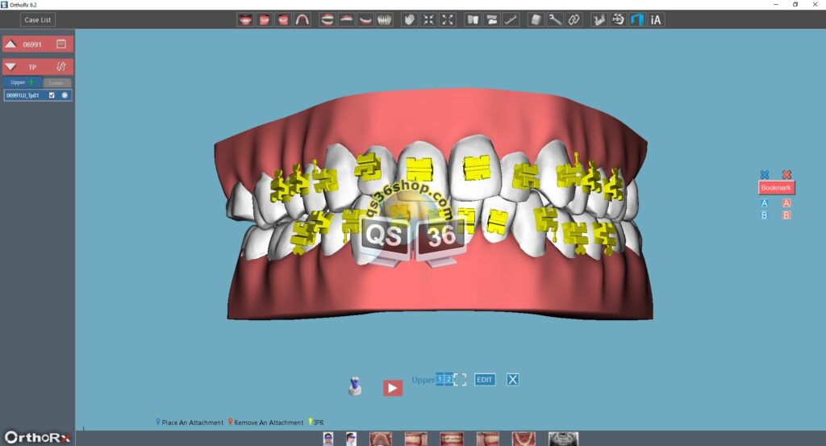Screen dimensions: 826x446
Task: Select blue bookmark B
Action: 765,215
